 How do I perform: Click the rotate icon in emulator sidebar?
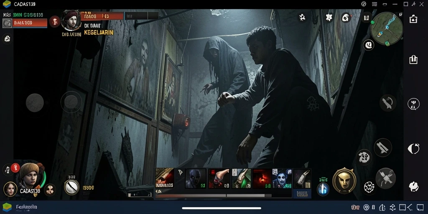coord(413,149)
